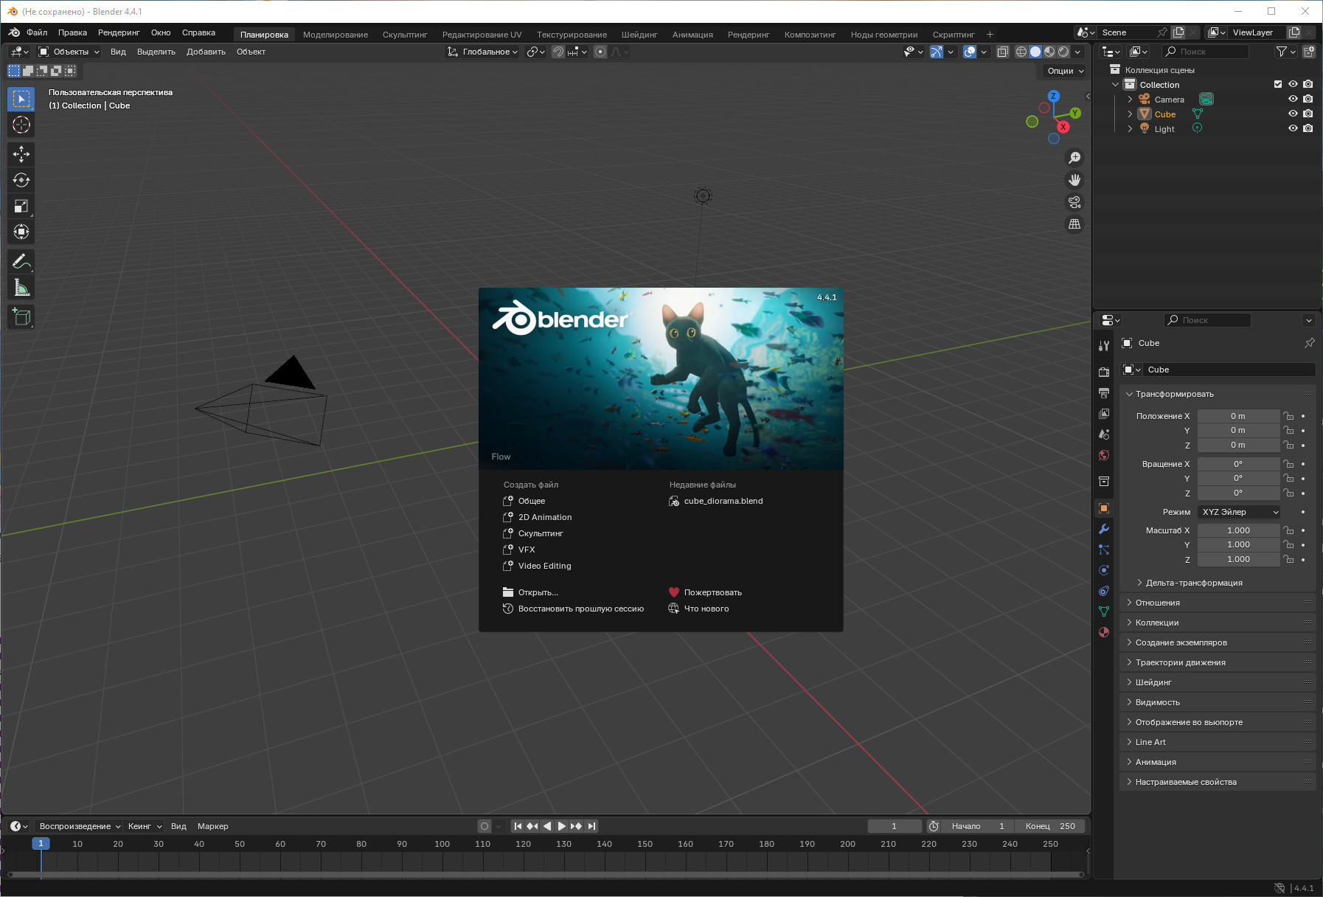Open Modifiers wrench tab in properties

click(1104, 529)
